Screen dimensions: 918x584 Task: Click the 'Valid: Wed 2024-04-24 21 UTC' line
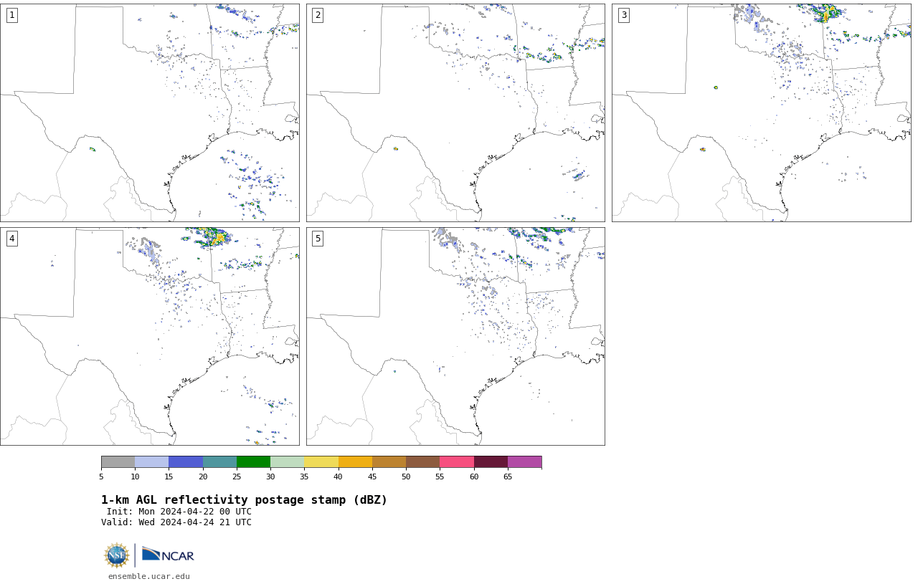(176, 522)
